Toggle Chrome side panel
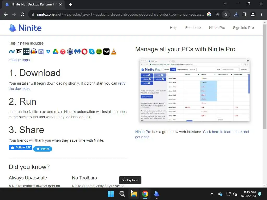This screenshot has width=267, height=200. (245, 15)
